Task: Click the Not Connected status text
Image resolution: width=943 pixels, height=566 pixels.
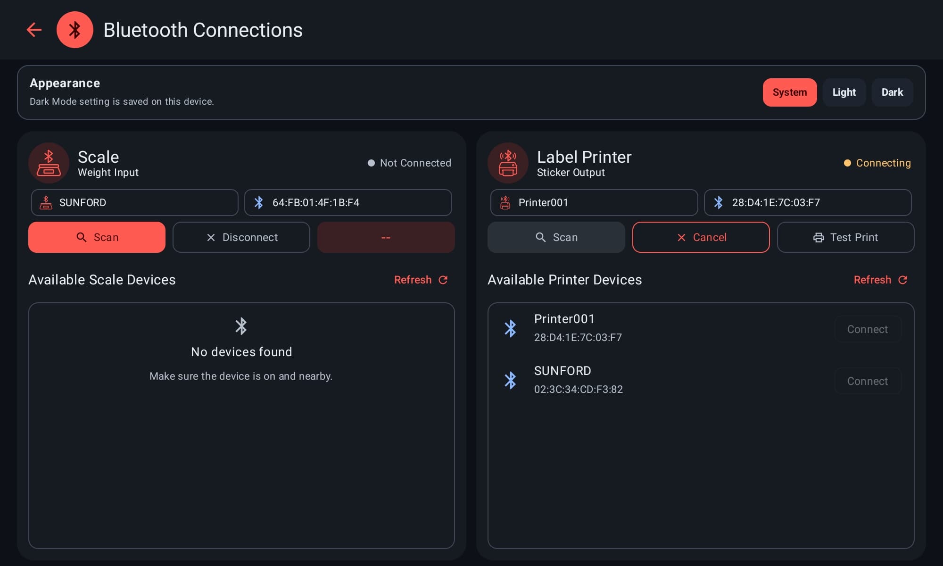Action: click(415, 163)
